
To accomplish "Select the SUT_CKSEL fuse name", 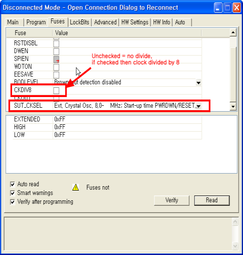I will [x=28, y=106].
